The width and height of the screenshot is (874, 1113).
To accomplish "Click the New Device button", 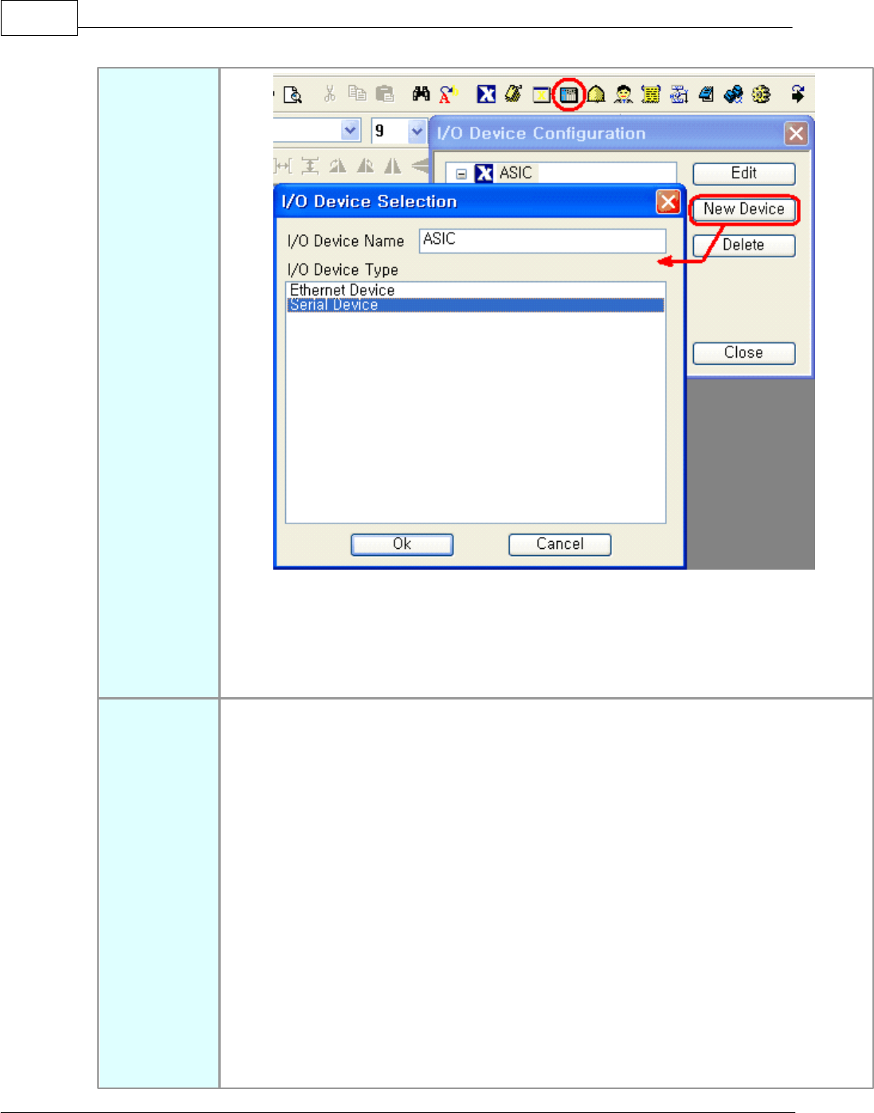I will pos(744,210).
